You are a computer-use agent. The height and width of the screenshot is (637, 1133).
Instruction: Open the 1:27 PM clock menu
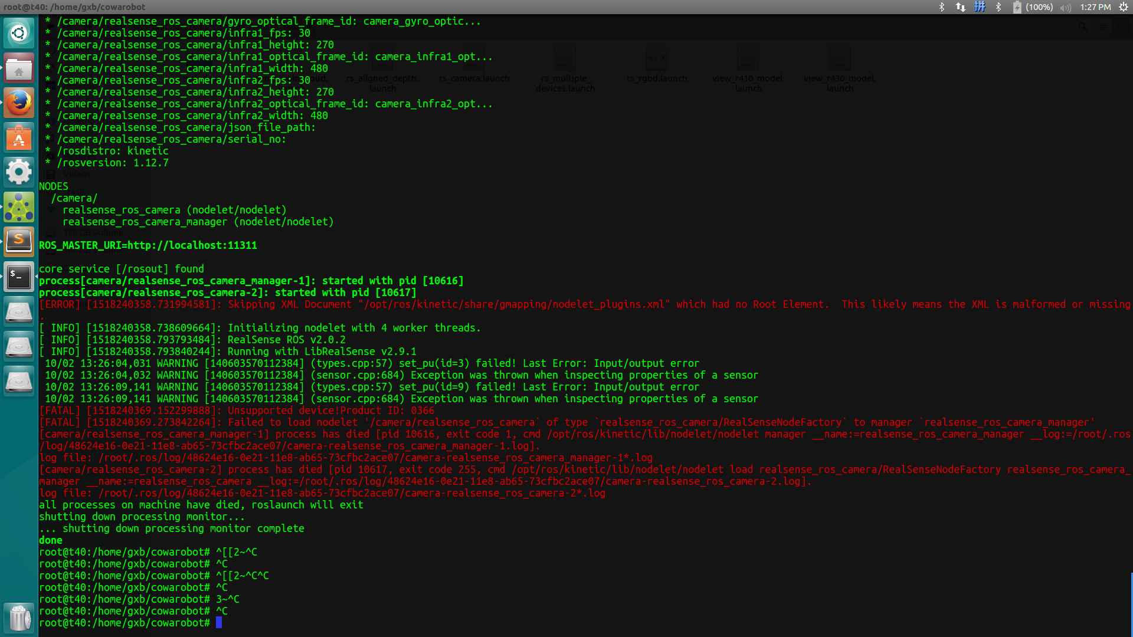(x=1095, y=7)
